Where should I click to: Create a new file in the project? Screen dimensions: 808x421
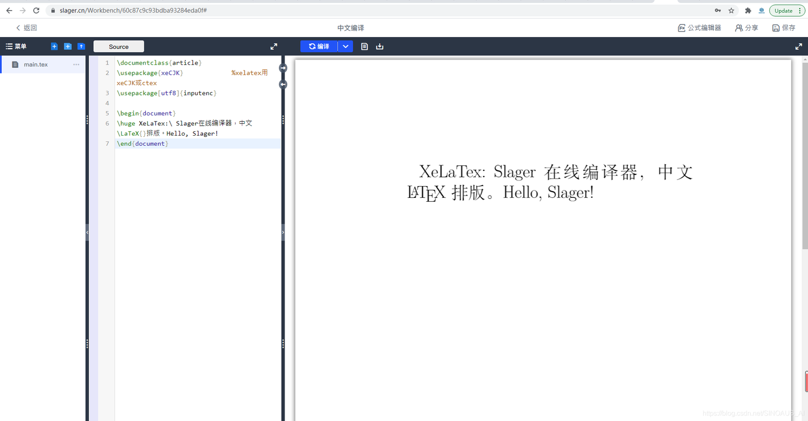pos(54,46)
